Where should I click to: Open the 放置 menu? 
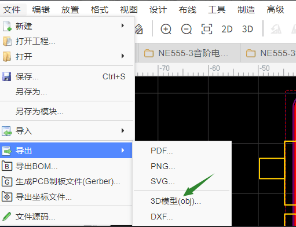click(x=70, y=9)
